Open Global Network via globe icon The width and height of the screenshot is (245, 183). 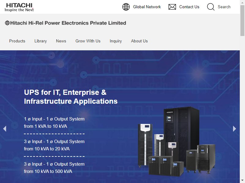click(126, 7)
